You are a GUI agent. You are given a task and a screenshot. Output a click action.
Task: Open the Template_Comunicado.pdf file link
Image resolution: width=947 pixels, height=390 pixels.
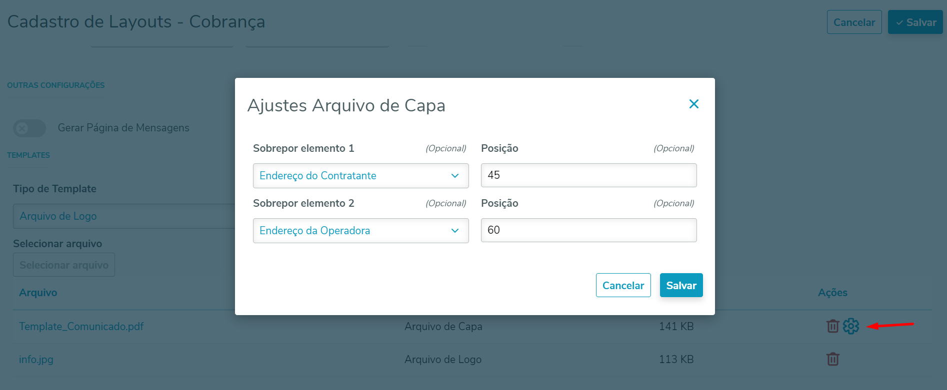tap(81, 327)
